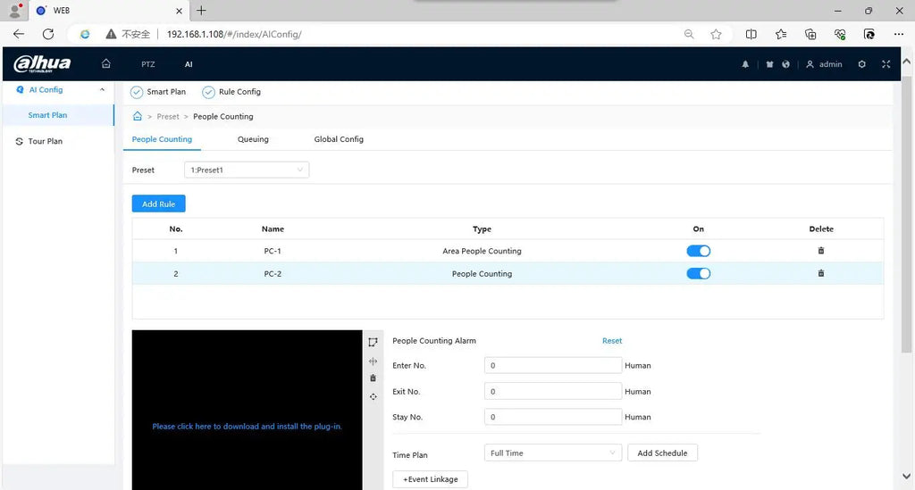Select Tour Plan in the sidebar
The width and height of the screenshot is (915, 490).
46,141
